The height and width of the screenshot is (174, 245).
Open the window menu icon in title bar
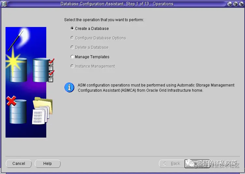coord(4,4)
